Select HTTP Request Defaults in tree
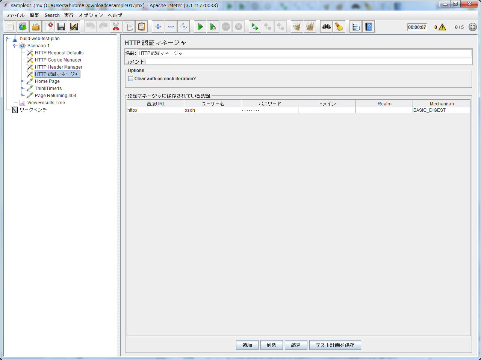481x360 pixels. pyautogui.click(x=59, y=53)
